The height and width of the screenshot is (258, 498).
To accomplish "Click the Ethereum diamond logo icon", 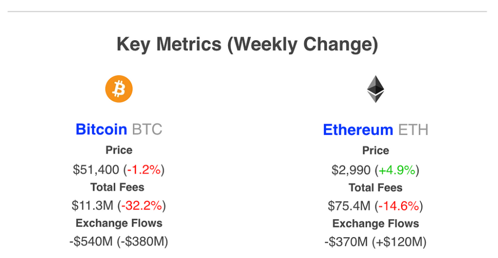I will (x=375, y=89).
